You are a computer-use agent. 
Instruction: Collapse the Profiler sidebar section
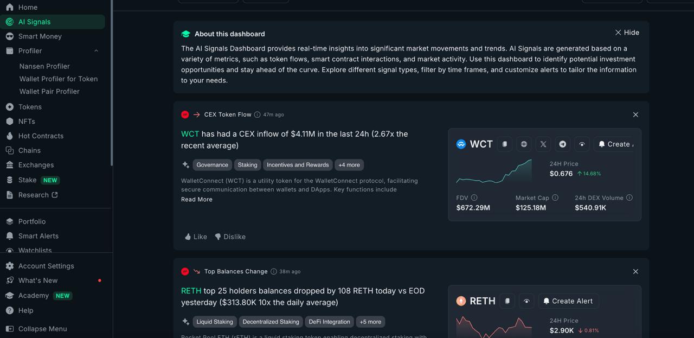(96, 51)
